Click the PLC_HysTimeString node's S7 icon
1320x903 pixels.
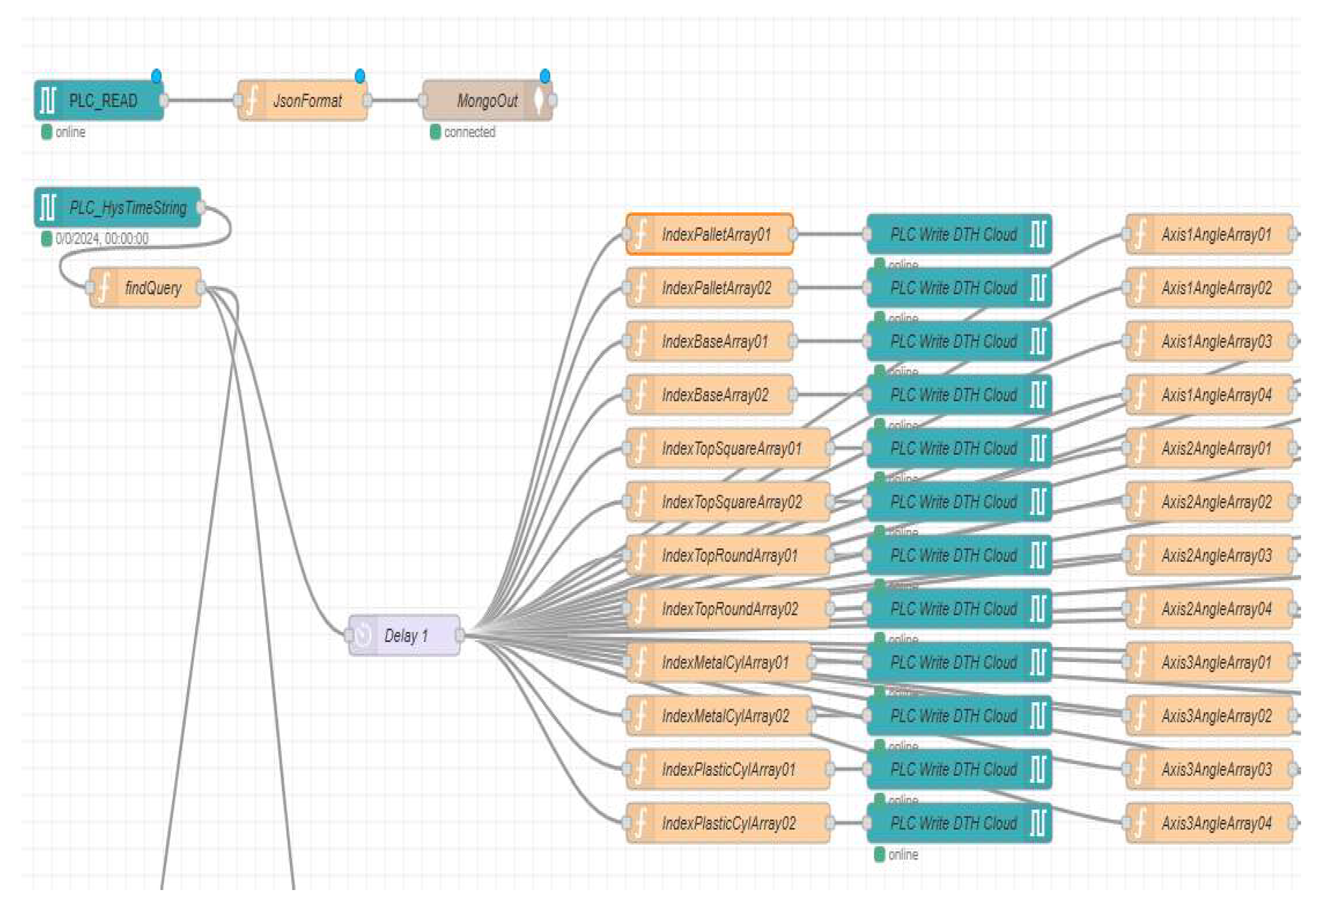[x=48, y=207]
